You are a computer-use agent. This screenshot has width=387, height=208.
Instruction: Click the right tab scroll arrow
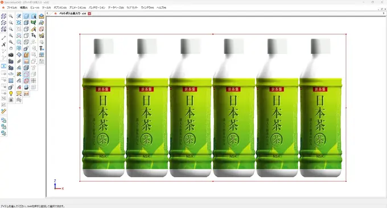tap(384, 14)
